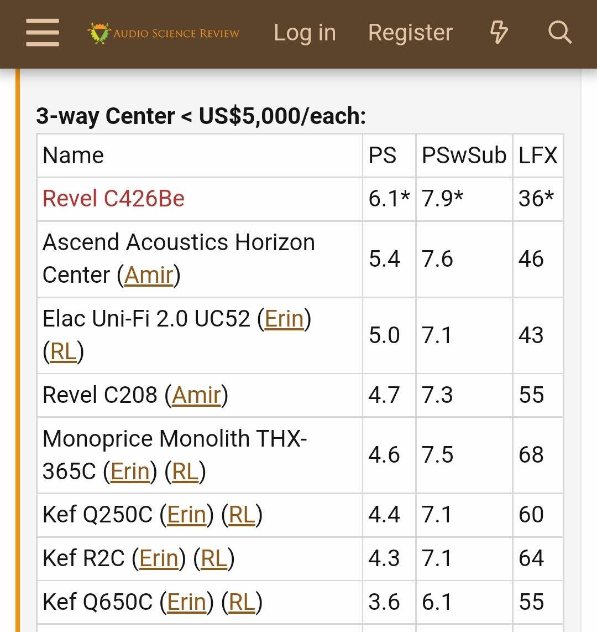Open Erin's review of Kef Q650C
This screenshot has height=632, width=597.
pyautogui.click(x=186, y=602)
